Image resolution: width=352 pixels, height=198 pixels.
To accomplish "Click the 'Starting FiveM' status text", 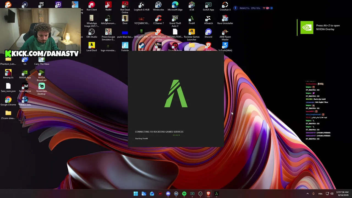I will pos(141,139).
